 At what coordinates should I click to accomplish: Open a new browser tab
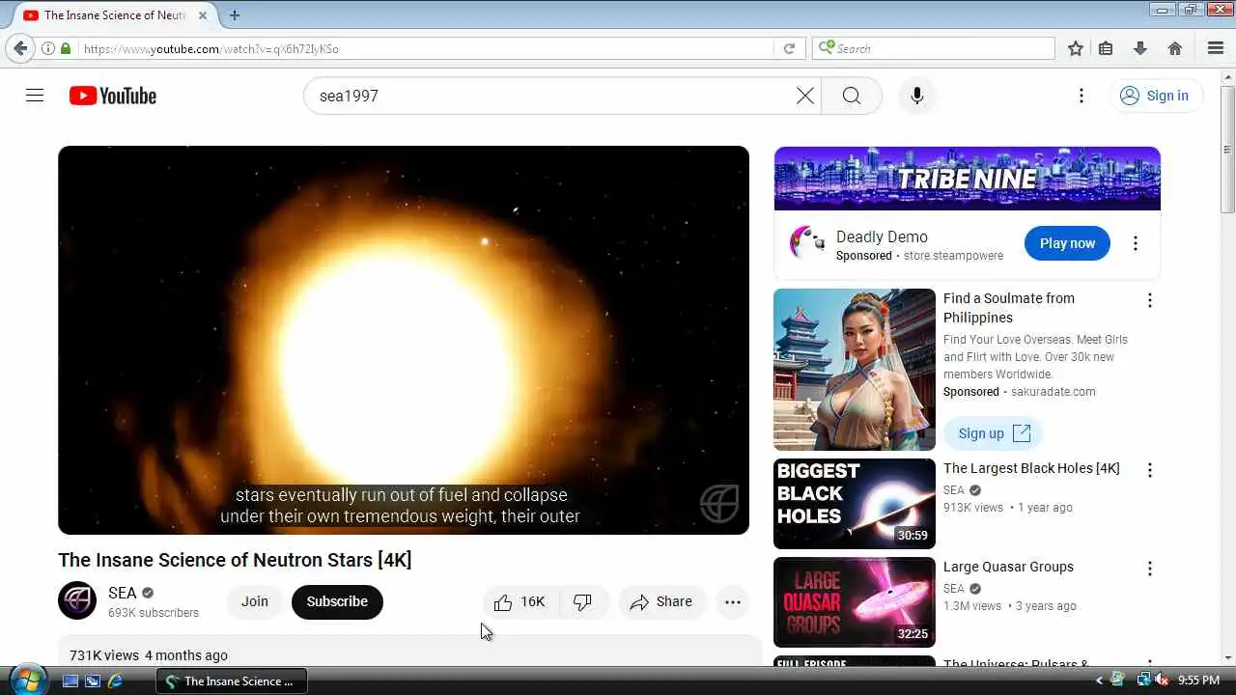[x=235, y=15]
